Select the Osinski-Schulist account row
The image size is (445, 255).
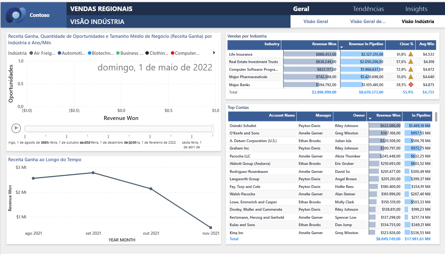[330, 126]
